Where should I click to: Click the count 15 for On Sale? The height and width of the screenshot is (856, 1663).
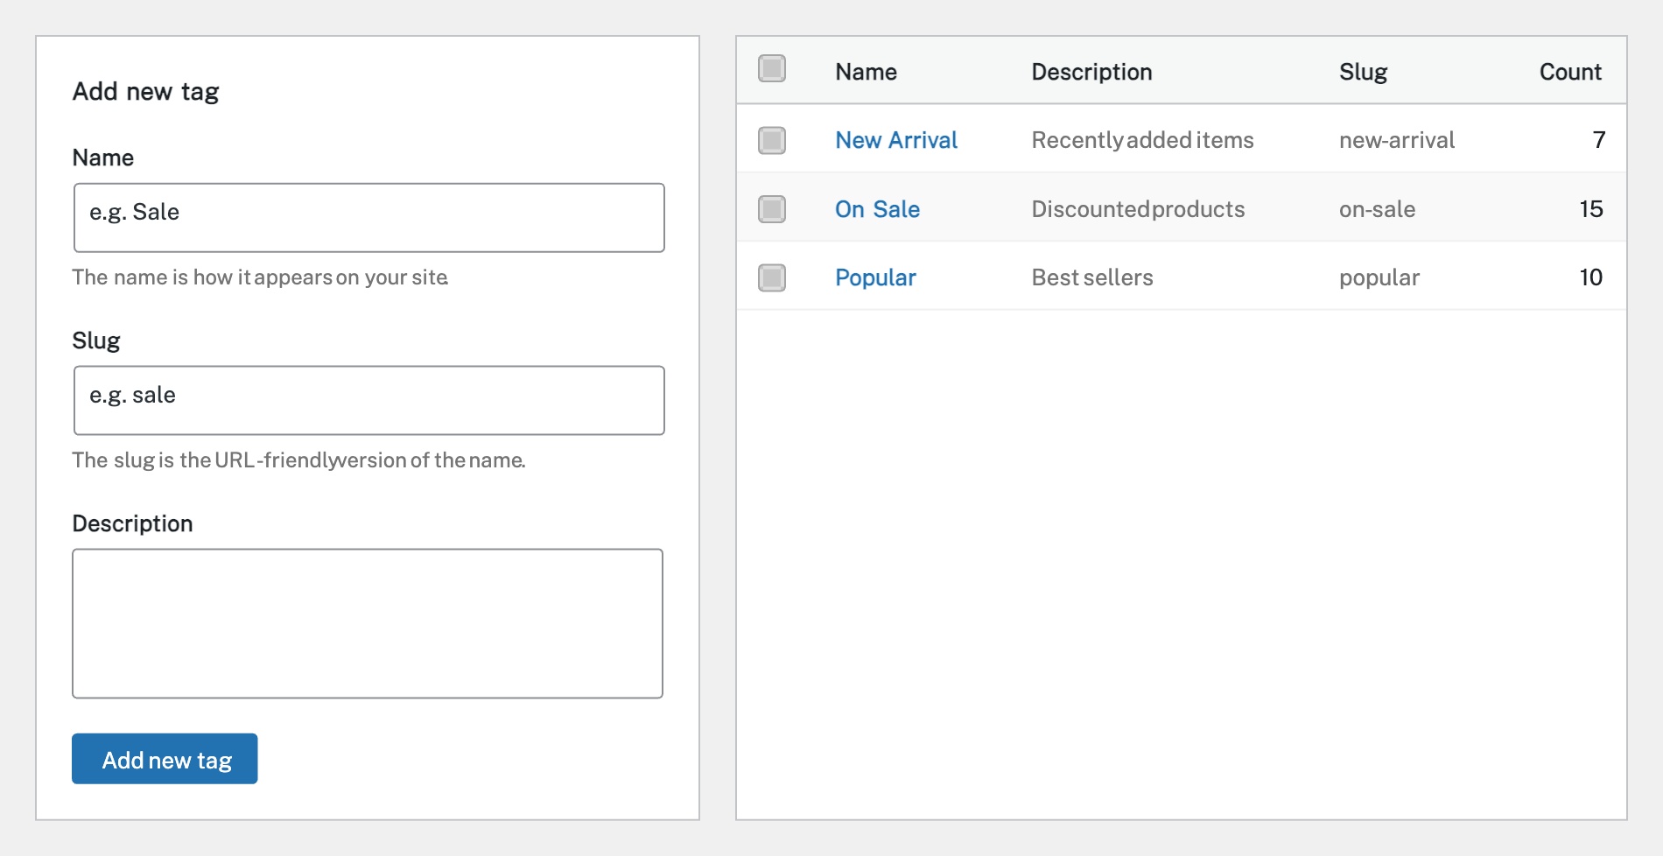1591,209
